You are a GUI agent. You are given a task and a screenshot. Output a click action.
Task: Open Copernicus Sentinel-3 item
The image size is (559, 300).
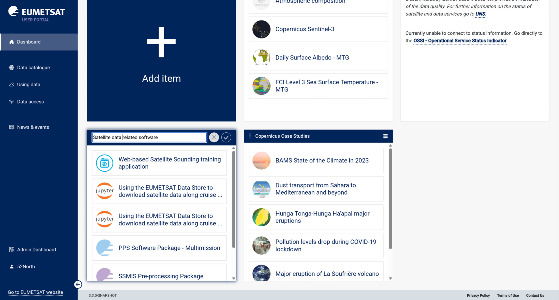pyautogui.click(x=318, y=29)
